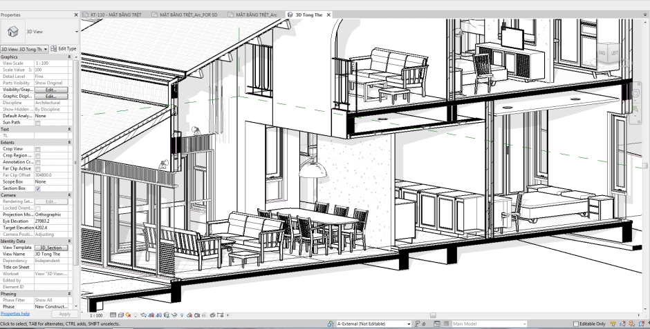Open the A-External workset dropdown

coord(409,323)
